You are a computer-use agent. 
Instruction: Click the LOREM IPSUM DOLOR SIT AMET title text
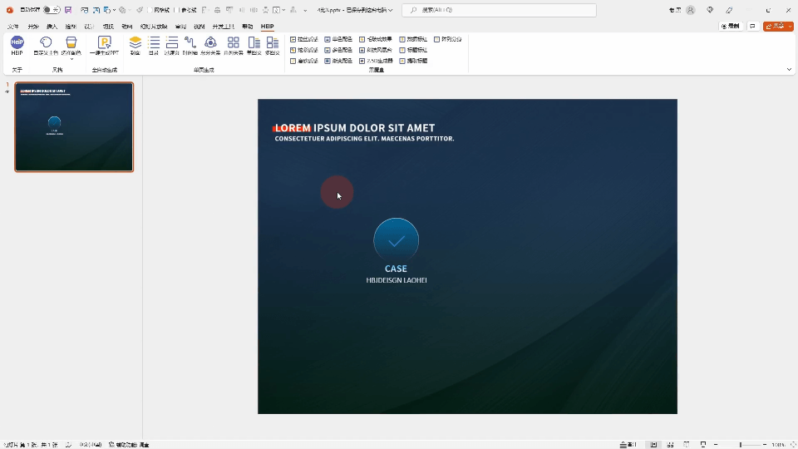pyautogui.click(x=355, y=128)
